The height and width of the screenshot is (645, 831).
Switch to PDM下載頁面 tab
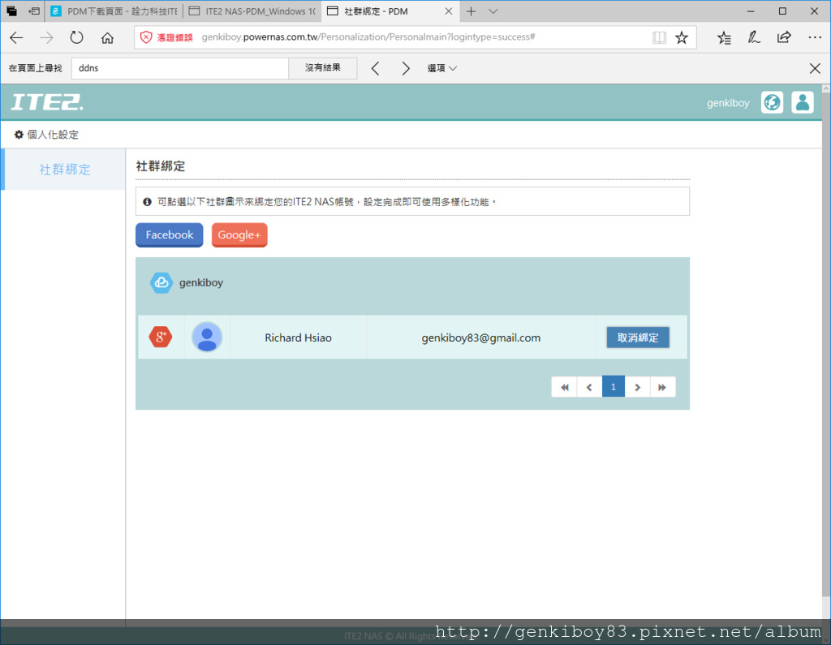[114, 11]
